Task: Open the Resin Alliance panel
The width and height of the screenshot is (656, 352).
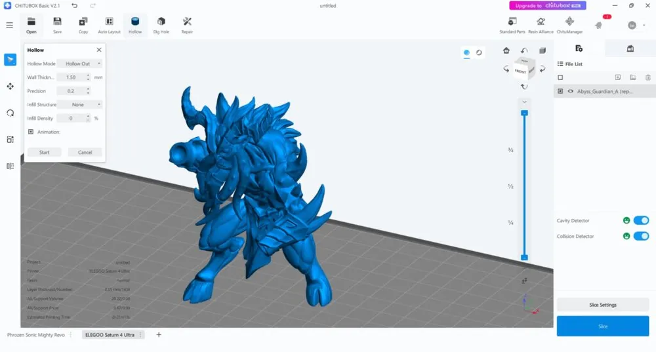Action: tap(541, 25)
